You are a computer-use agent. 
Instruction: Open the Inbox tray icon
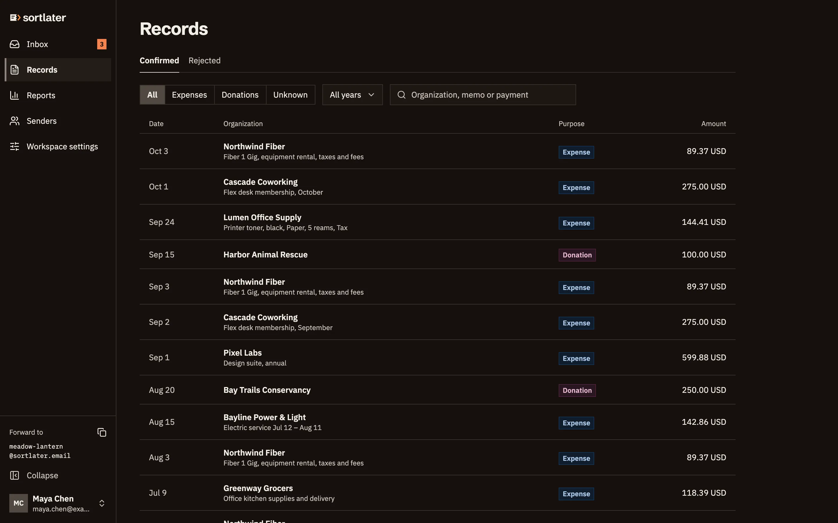(15, 44)
